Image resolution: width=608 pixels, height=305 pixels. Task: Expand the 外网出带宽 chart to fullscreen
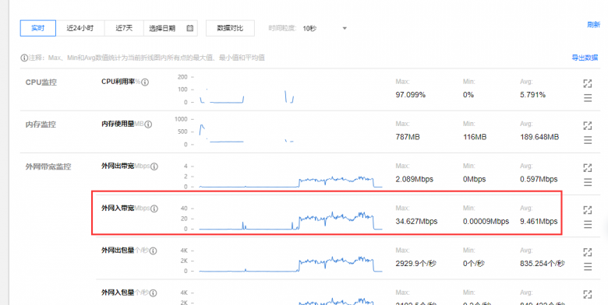[x=588, y=168]
